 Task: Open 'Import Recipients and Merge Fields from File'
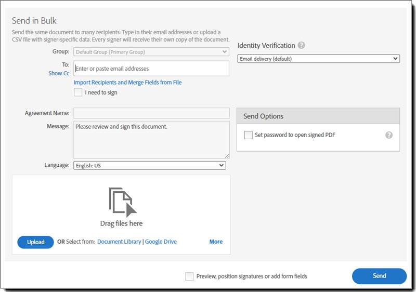pyautogui.click(x=127, y=83)
